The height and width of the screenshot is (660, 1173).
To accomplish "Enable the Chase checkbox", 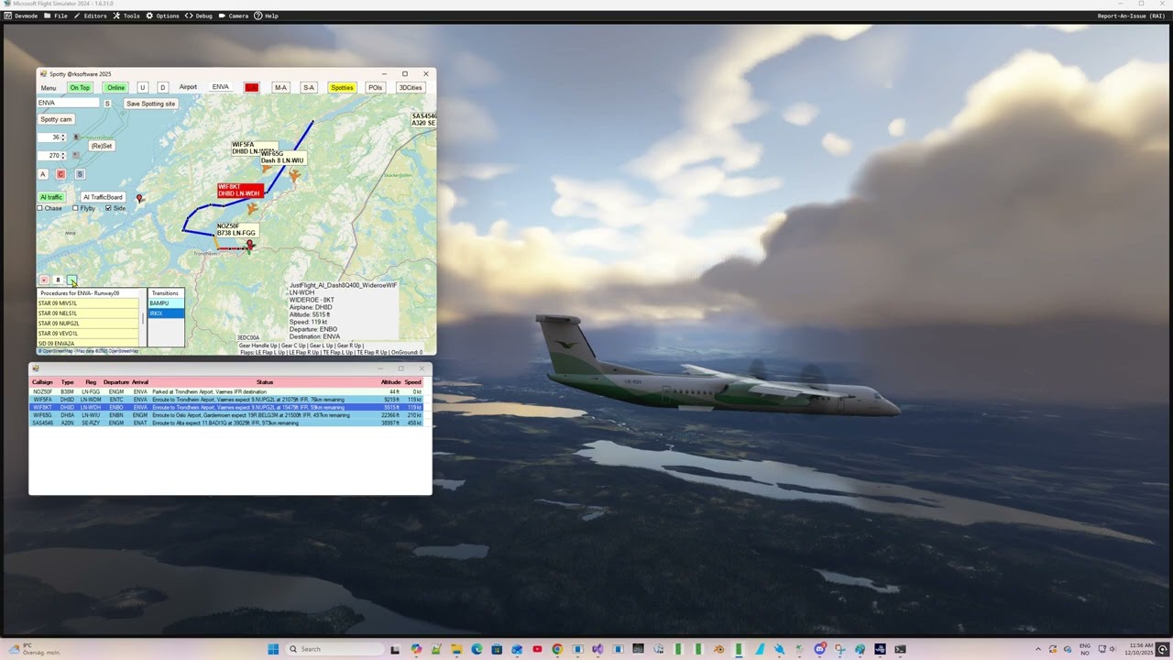I will tap(41, 208).
